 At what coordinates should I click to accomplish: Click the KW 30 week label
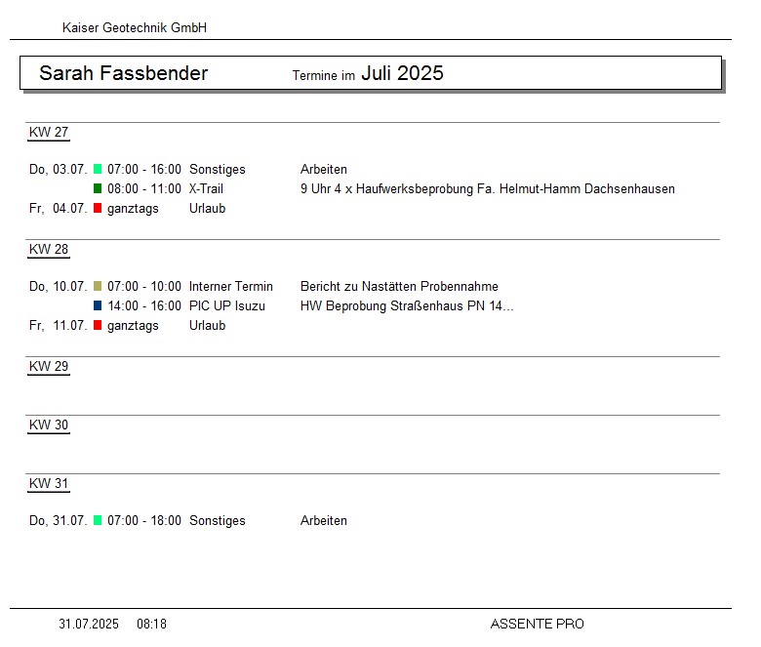tap(49, 425)
